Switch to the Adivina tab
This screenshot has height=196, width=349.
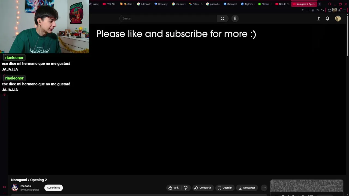144,4
